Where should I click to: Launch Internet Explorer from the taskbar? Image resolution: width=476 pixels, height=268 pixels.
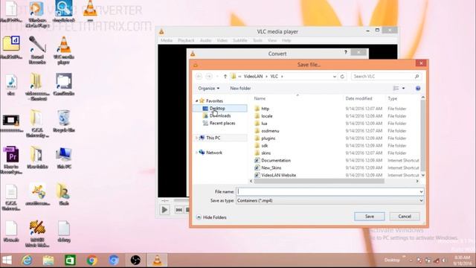pos(27,260)
